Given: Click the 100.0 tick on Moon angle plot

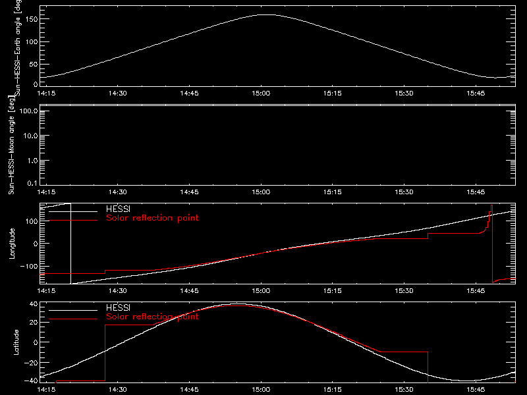Looking at the screenshot, I should [29, 111].
